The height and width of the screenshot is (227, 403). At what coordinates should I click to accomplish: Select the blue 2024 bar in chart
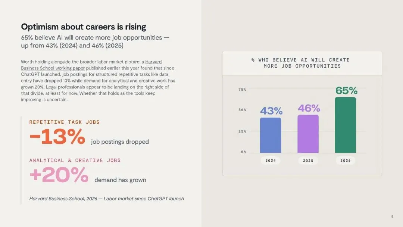271,135
